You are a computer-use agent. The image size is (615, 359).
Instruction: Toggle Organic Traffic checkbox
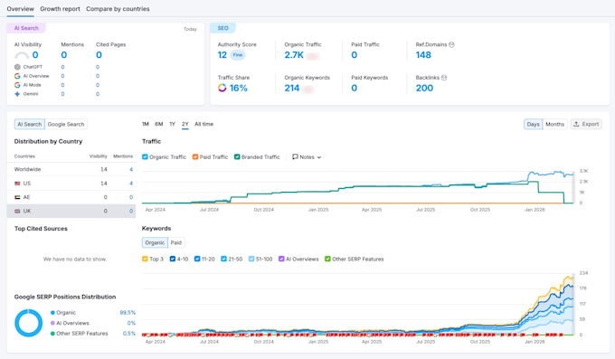tap(145, 157)
